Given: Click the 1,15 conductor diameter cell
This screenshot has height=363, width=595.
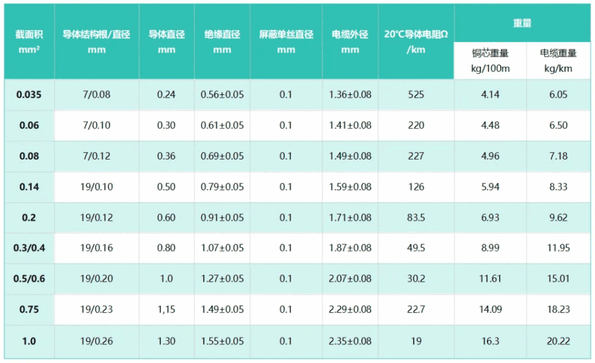Looking at the screenshot, I should pos(166,310).
